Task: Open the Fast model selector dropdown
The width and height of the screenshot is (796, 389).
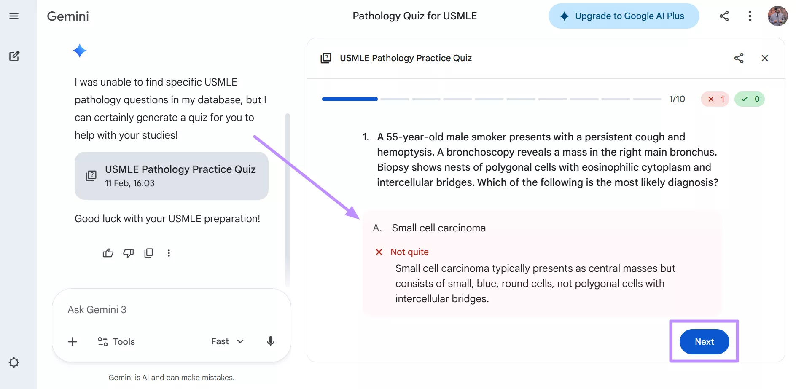Action: 226,341
